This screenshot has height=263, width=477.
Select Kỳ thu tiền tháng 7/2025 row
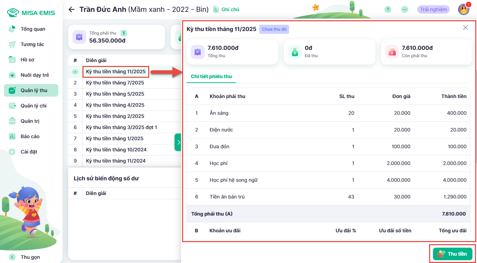pos(115,83)
